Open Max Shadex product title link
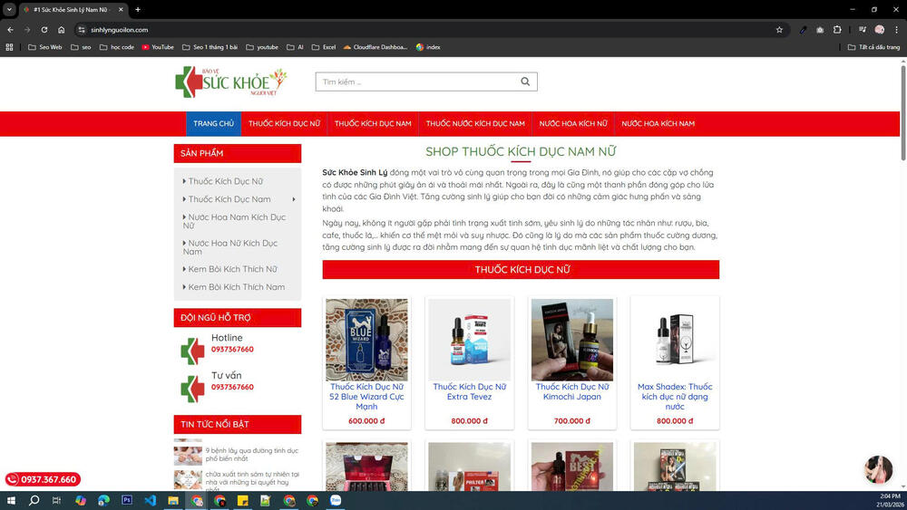The height and width of the screenshot is (510, 907). [675, 397]
